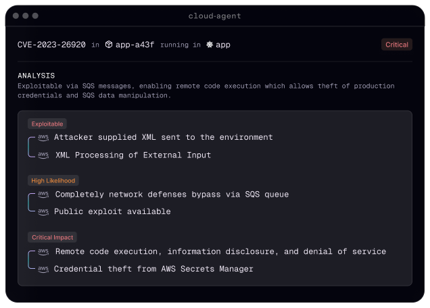Click the Critical severity badge
This screenshot has width=430, height=308.
coord(397,45)
